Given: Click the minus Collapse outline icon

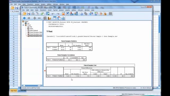Looking at the screenshot, I should pyautogui.click(x=39, y=18).
